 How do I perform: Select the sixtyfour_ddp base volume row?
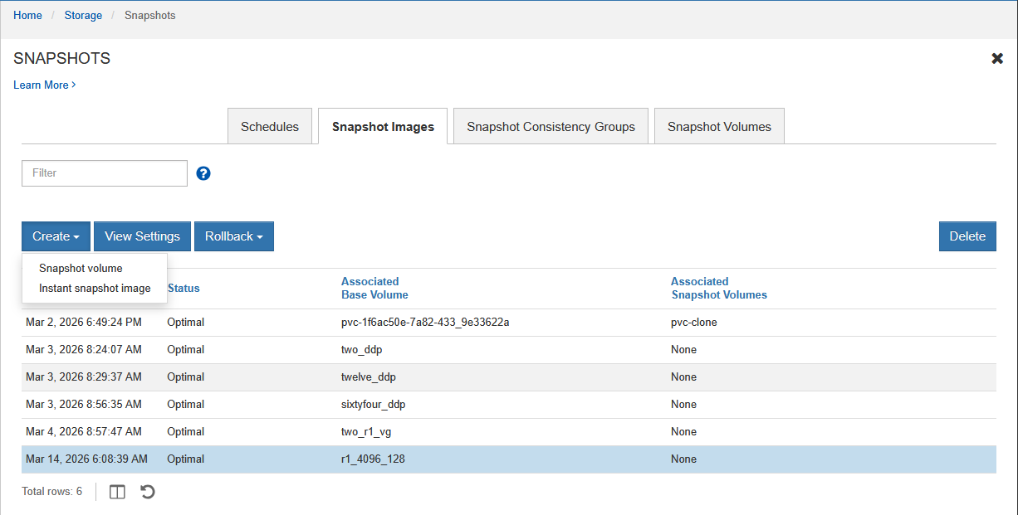point(509,404)
